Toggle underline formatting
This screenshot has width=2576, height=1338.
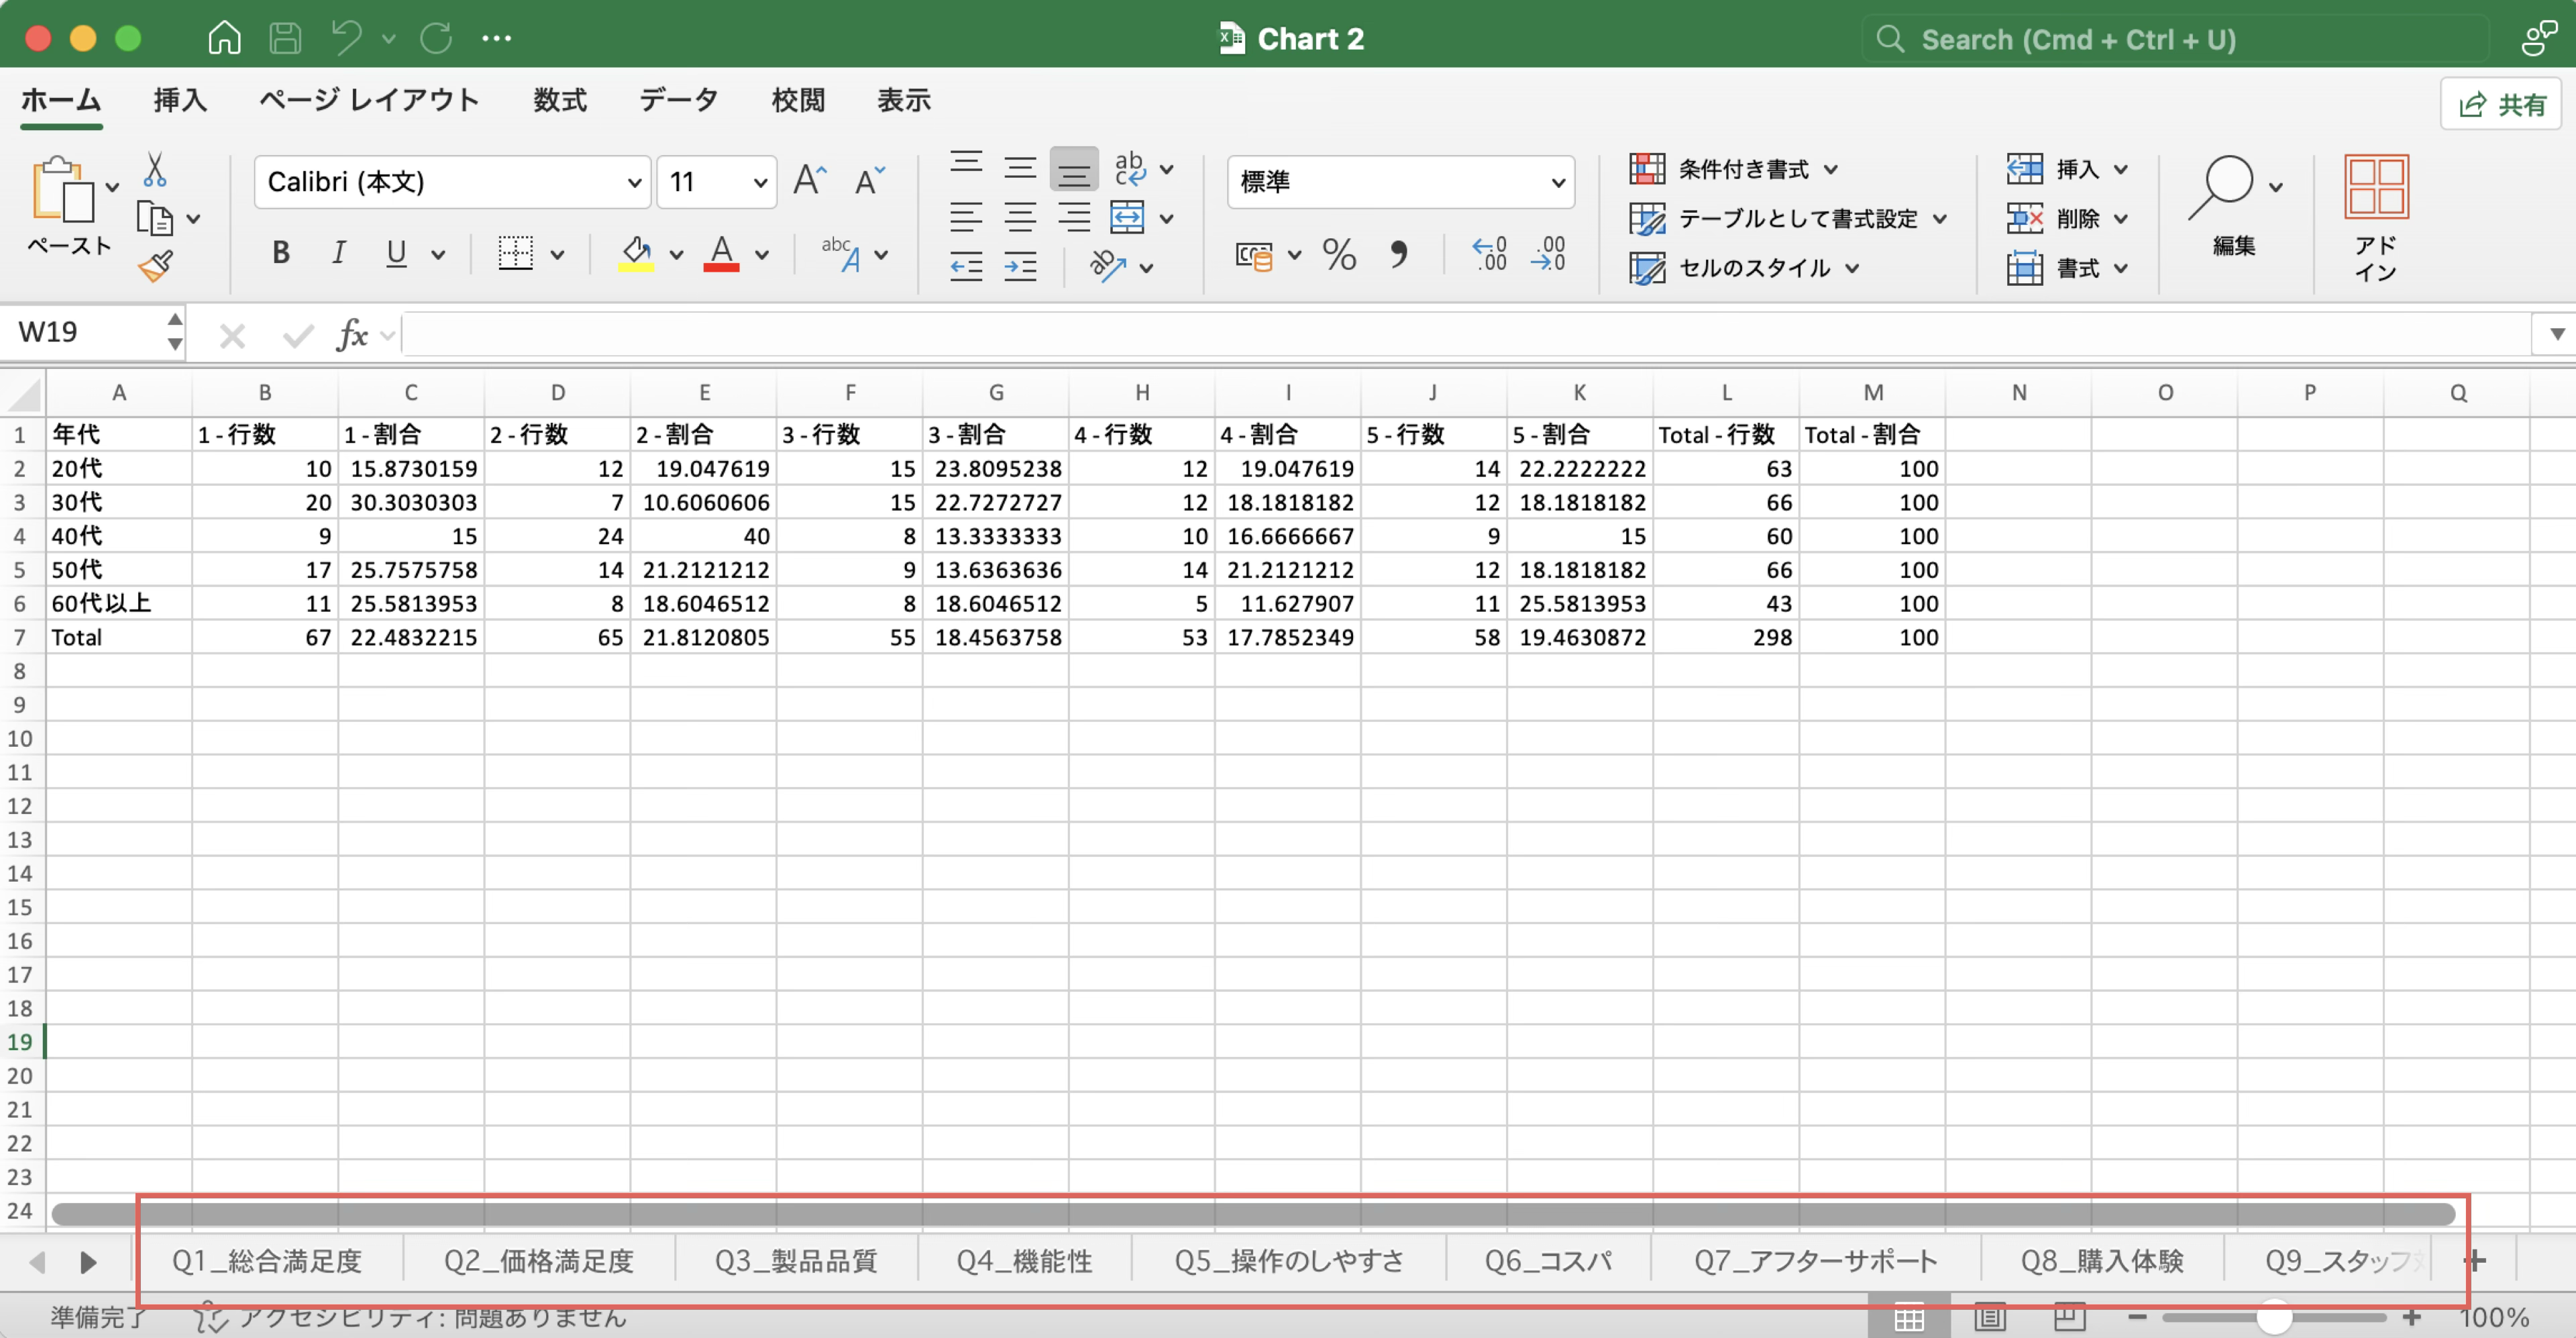point(396,254)
